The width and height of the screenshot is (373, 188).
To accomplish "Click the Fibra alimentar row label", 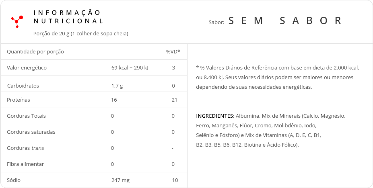I will coord(25,164).
